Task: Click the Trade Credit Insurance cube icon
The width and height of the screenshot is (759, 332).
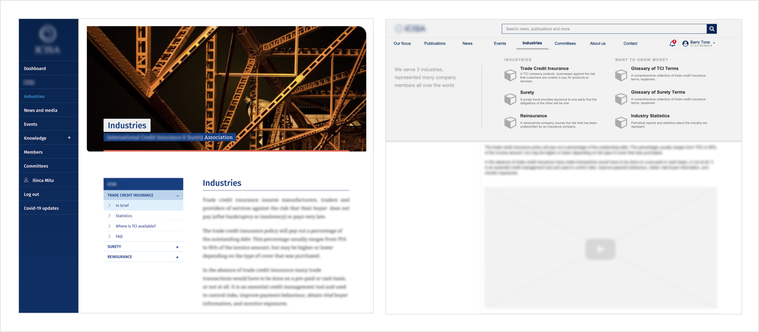Action: tap(510, 75)
